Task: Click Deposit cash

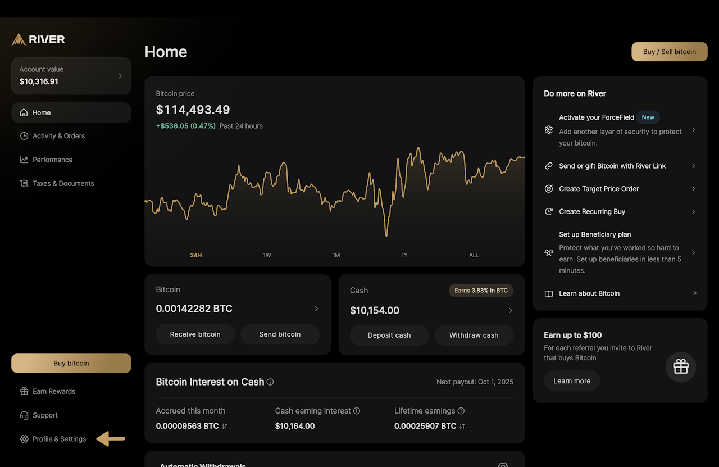Action: pos(389,335)
